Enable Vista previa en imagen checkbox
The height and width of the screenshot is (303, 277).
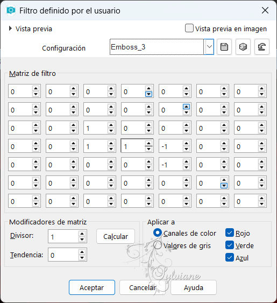click(189, 28)
